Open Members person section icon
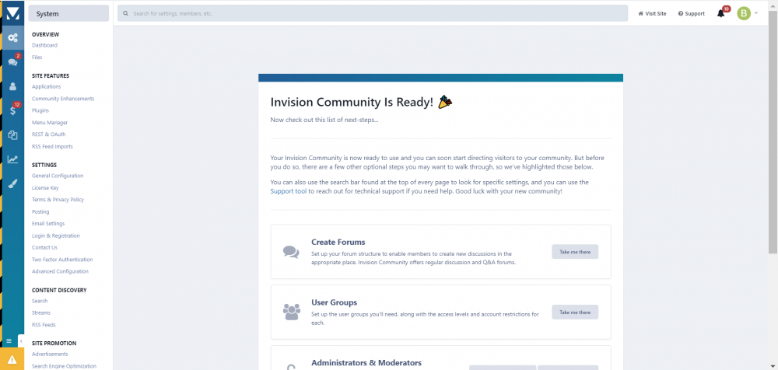This screenshot has height=370, width=778. 13,86
